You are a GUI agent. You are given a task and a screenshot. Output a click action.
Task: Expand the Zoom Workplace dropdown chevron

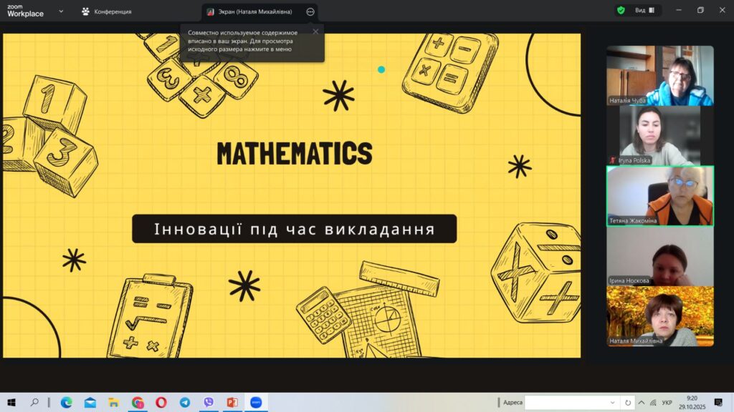(60, 11)
